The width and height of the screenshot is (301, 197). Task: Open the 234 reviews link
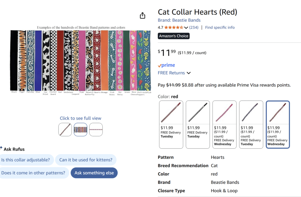pos(194,28)
